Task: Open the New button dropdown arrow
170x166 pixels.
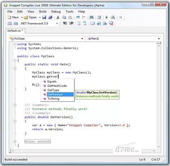Action: coord(22,17)
